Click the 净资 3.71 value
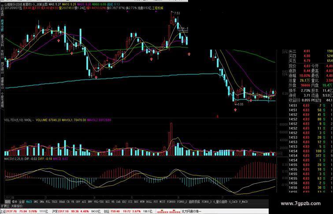This screenshot has width=333, height=214. (x=307, y=95)
